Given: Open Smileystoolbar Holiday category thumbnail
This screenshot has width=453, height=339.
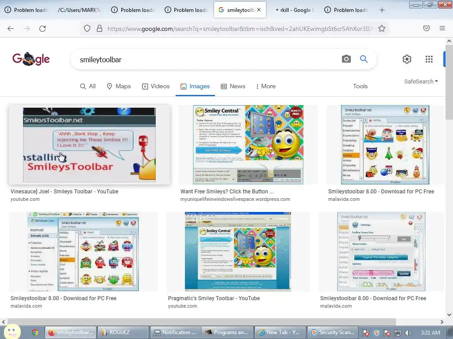Looking at the screenshot, I should click(x=385, y=144).
